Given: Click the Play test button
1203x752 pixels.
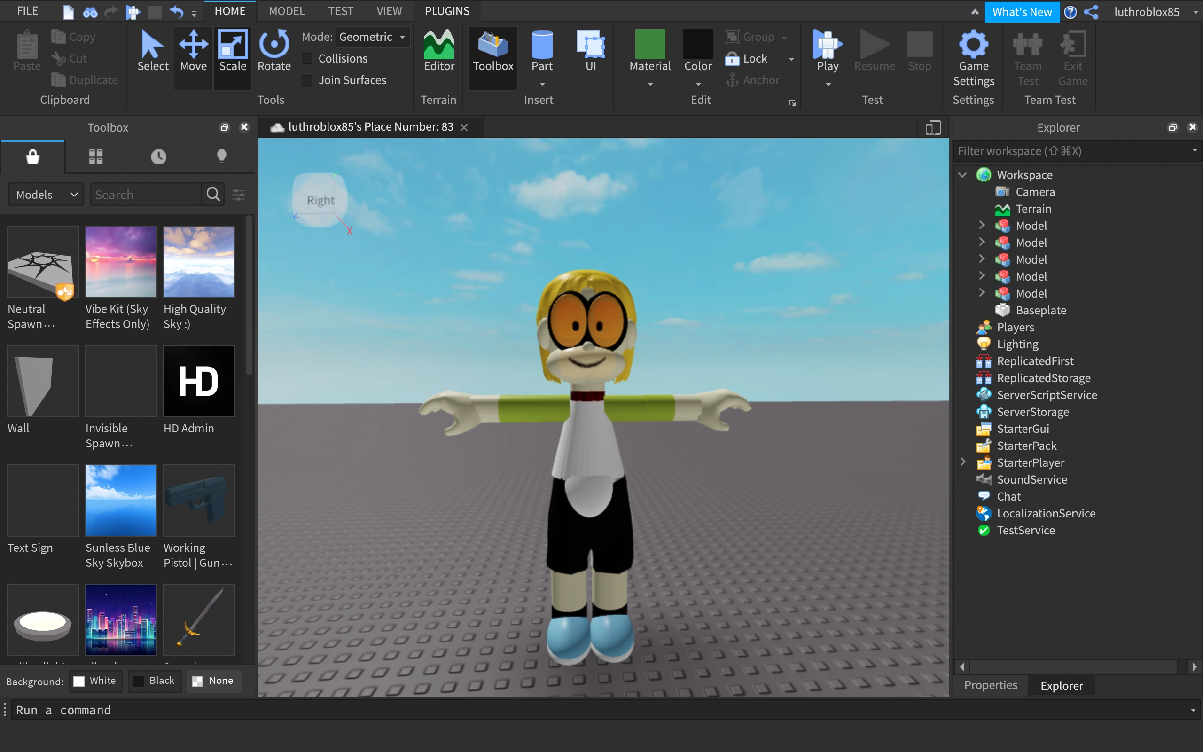Looking at the screenshot, I should [827, 47].
